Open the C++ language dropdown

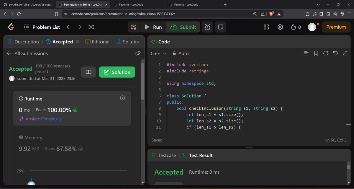[x=159, y=53]
